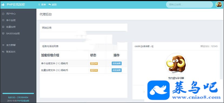The height and width of the screenshot is (103, 224).
Task: Open BASE64加密 in sidebar
Action: click(13, 34)
